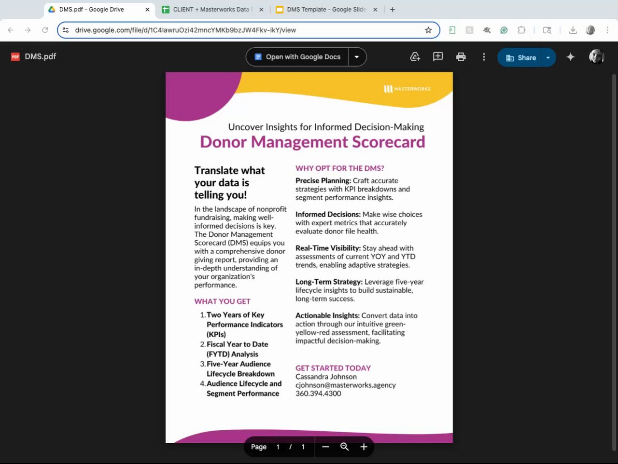
Task: Close the DMS Template Google Slides tab
Action: (x=375, y=10)
